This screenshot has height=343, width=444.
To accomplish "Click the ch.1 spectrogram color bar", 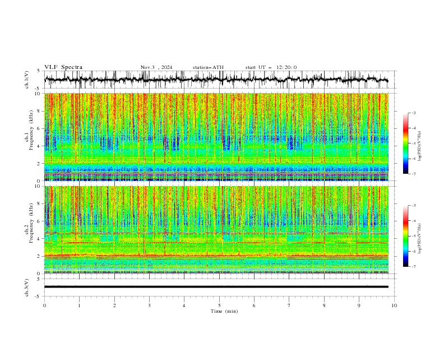I will click(x=405, y=143).
